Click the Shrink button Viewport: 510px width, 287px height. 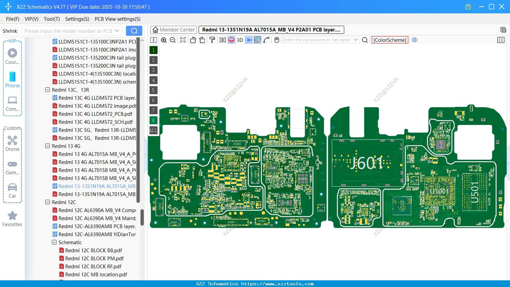pos(10,31)
